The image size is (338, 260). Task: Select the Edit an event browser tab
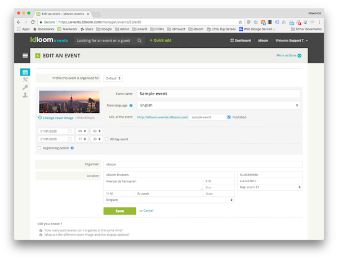click(63, 14)
